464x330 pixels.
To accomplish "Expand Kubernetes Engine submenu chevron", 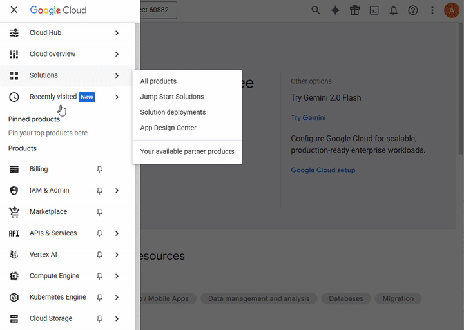I will pyautogui.click(x=117, y=297).
